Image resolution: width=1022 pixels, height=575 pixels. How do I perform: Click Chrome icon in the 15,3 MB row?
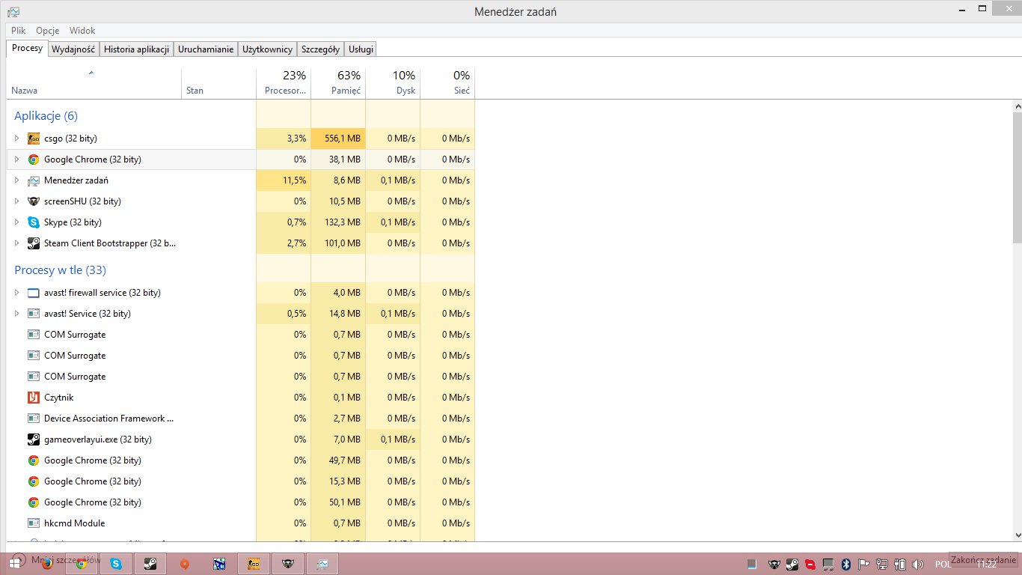pos(34,481)
